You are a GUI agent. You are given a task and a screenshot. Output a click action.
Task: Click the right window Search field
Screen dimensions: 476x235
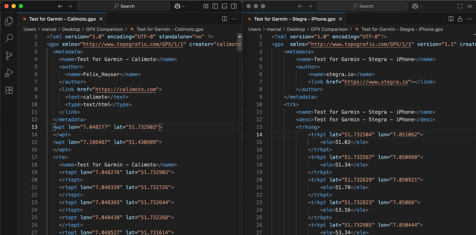[362, 6]
